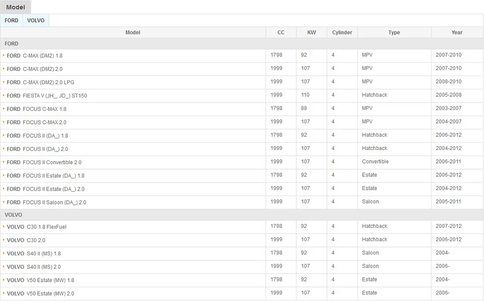The width and height of the screenshot is (484, 301).
Task: Open the Model heading tab
Action: click(x=15, y=7)
